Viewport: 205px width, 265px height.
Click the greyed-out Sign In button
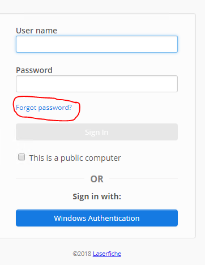(x=97, y=132)
